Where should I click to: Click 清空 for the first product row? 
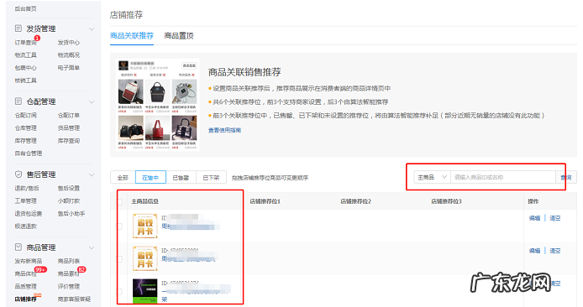(x=554, y=218)
